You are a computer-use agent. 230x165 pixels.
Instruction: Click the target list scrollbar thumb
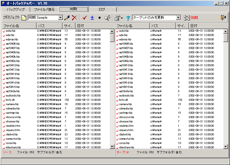point(225,38)
